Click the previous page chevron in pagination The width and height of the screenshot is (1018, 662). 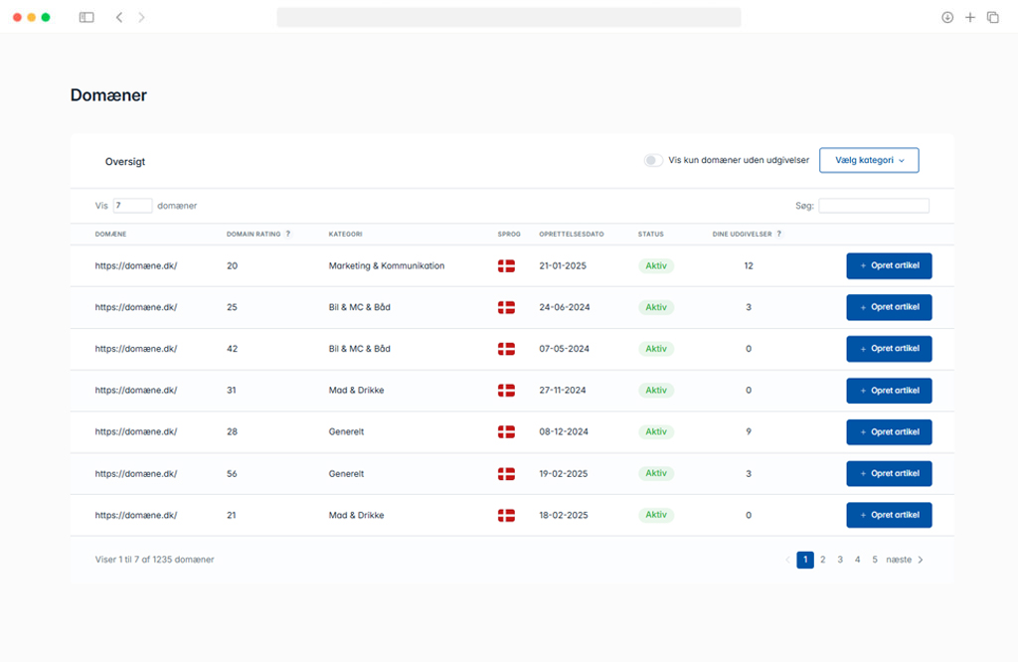[x=788, y=560]
